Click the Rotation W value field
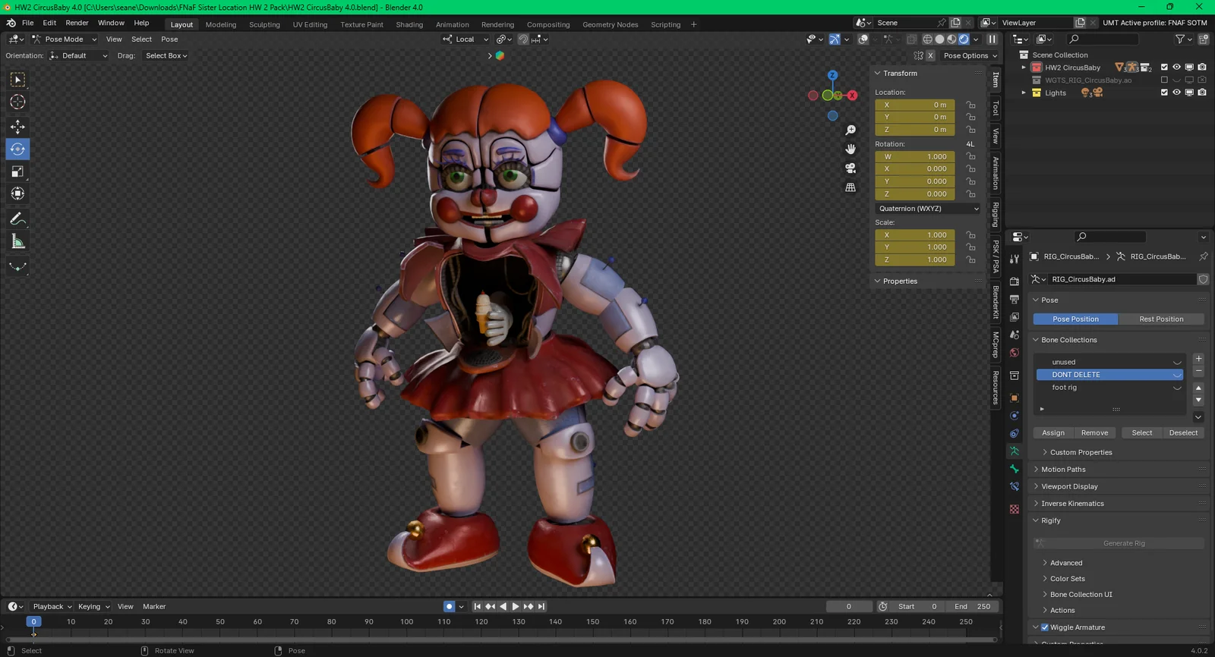The height and width of the screenshot is (657, 1215). tap(915, 157)
